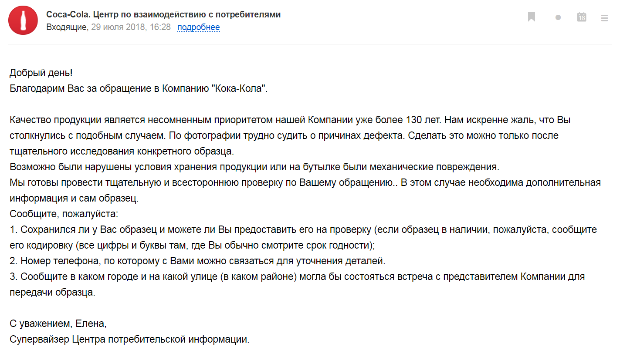This screenshot has height=357, width=620.
Task: Click the line "Возможно были нарушены условия хранения"
Action: click(254, 167)
